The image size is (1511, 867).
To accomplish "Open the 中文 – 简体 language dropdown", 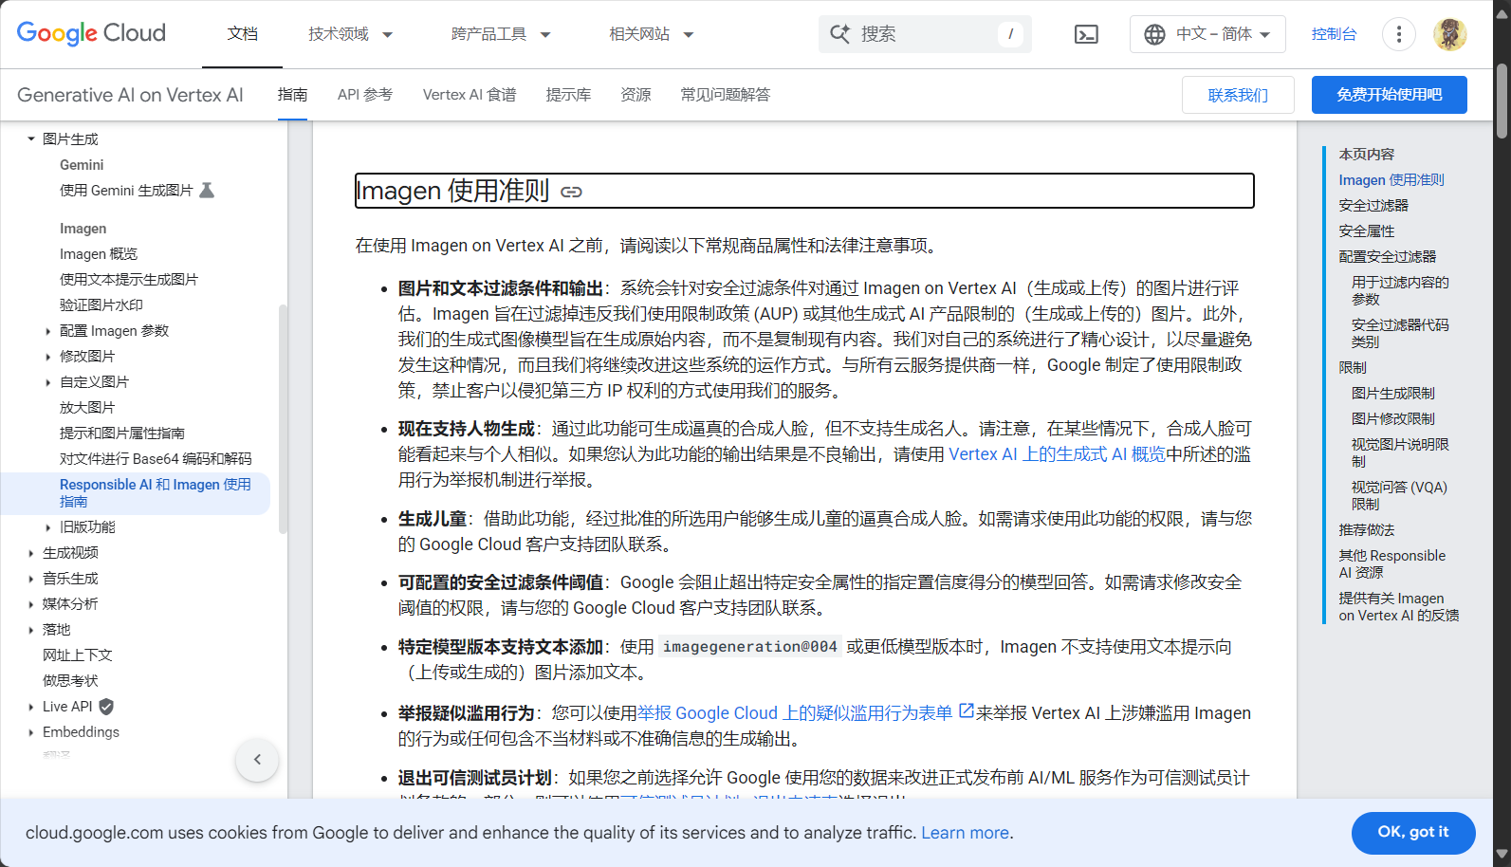I will click(1207, 34).
